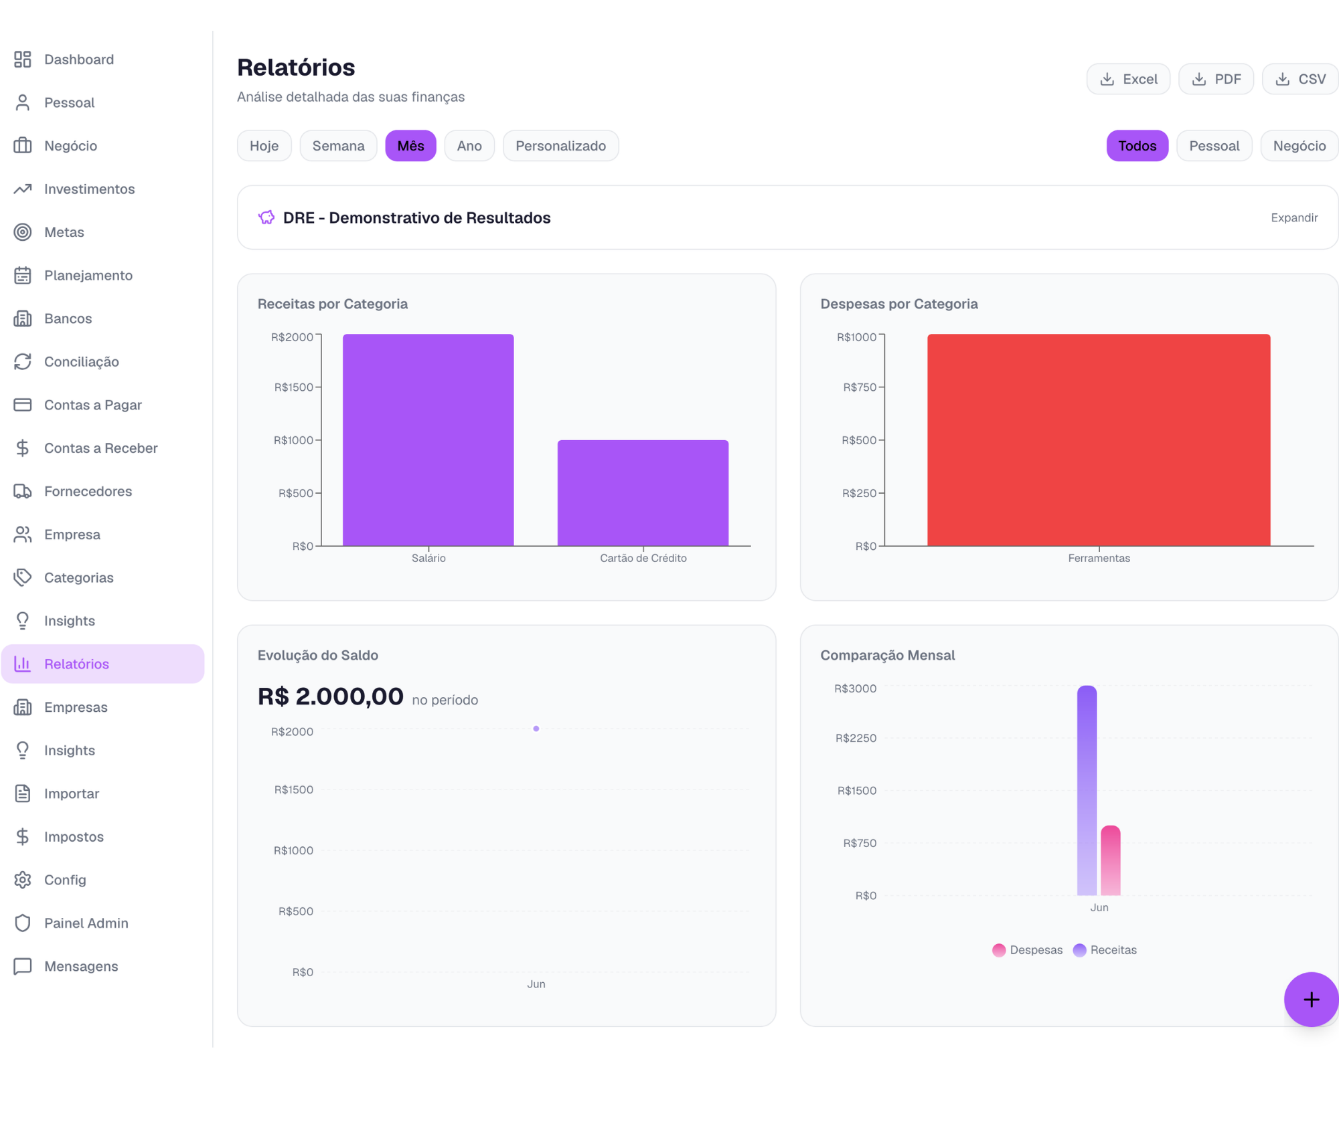The height and width of the screenshot is (1124, 1339).
Task: Click the "Receitas por Categoria" chart title
Action: pyautogui.click(x=333, y=304)
